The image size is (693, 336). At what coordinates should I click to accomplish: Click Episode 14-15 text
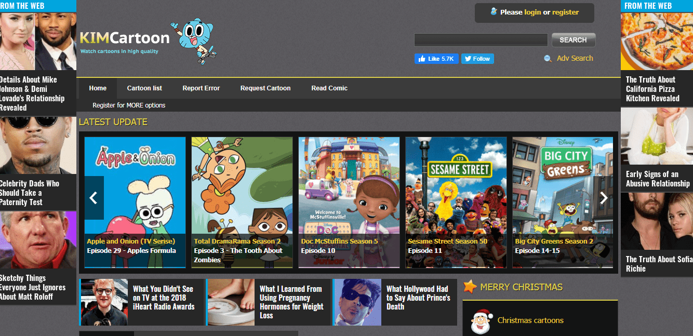tap(537, 250)
